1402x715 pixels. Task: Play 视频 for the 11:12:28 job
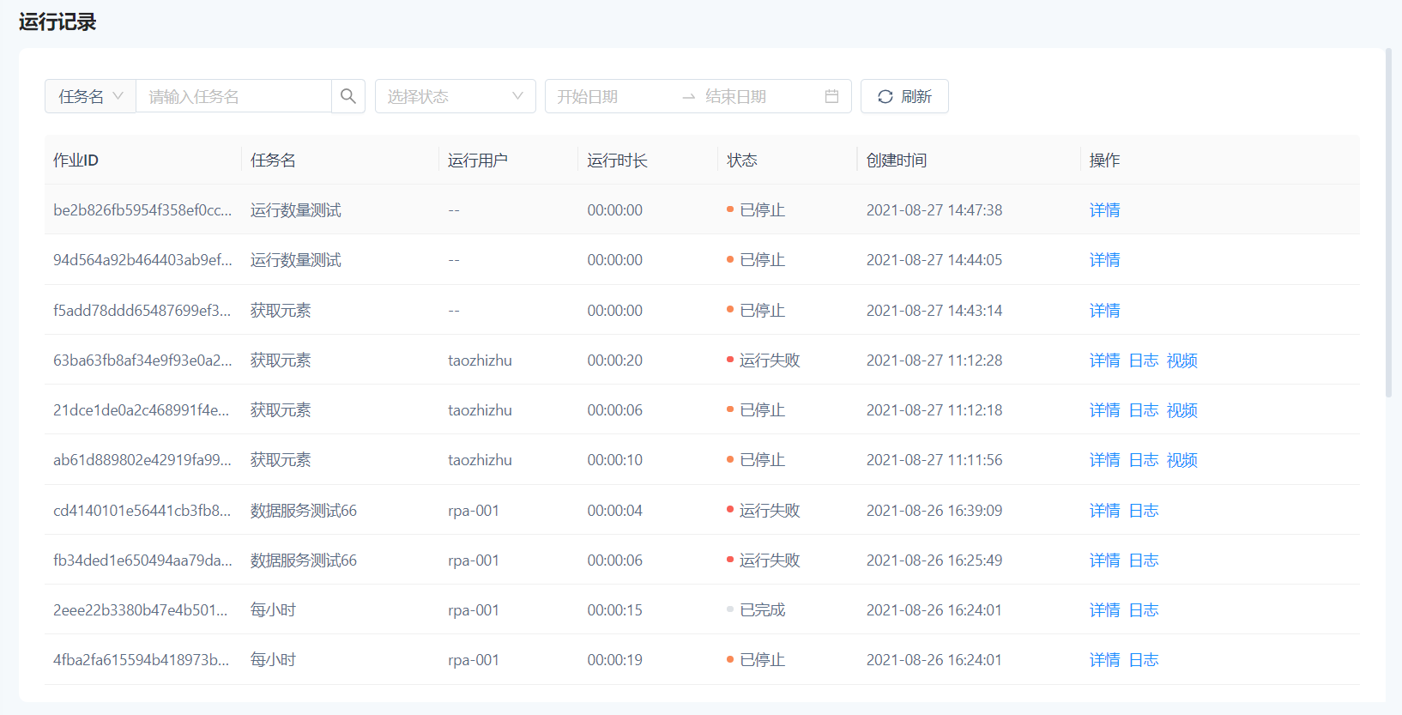(1181, 361)
